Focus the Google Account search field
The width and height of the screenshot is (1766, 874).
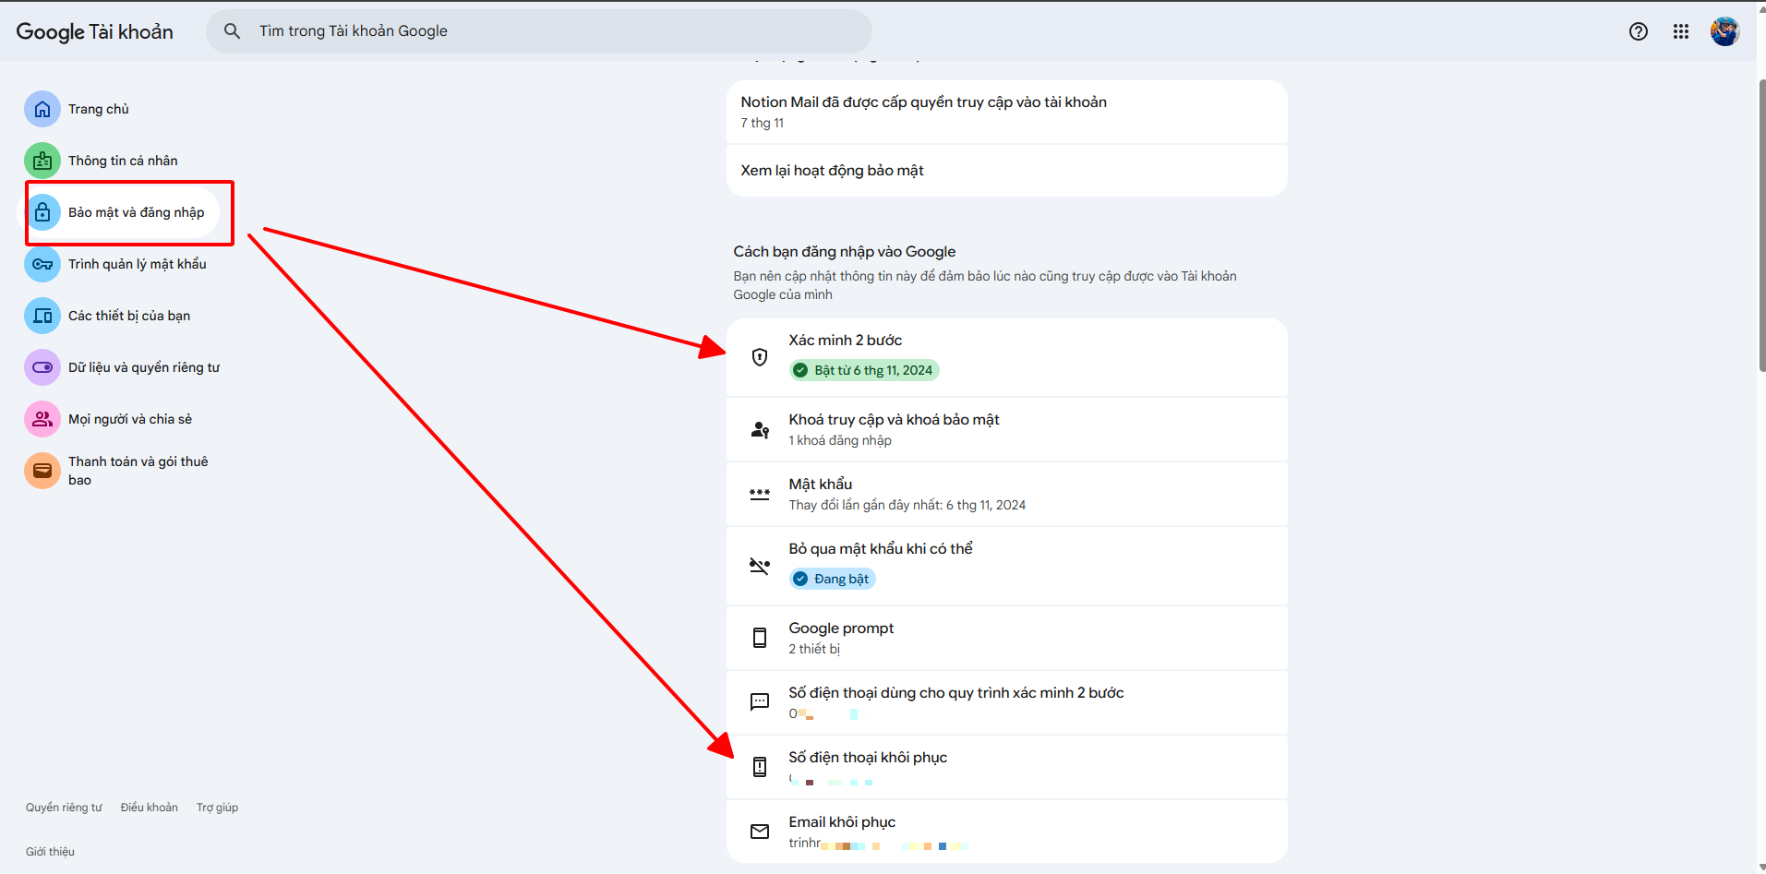coord(554,31)
